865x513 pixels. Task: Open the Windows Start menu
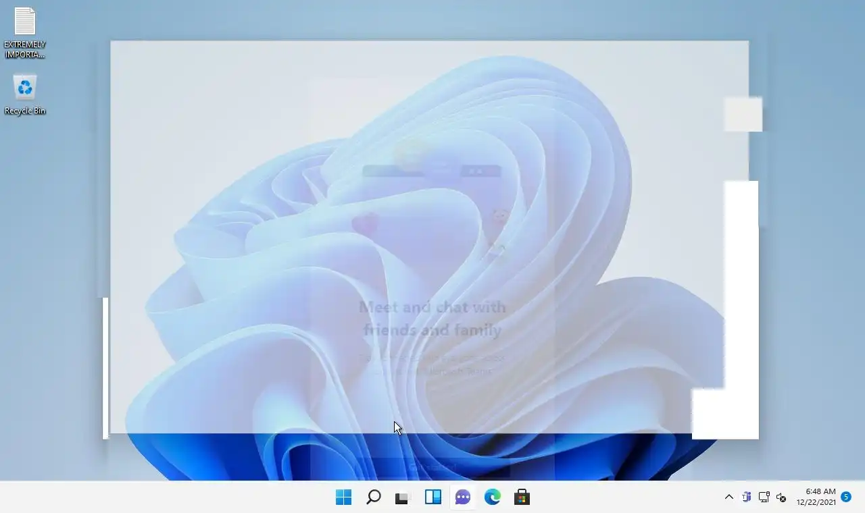[343, 497]
